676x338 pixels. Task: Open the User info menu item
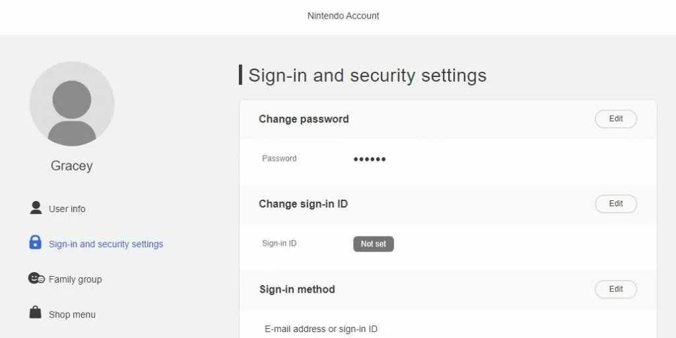[67, 209]
